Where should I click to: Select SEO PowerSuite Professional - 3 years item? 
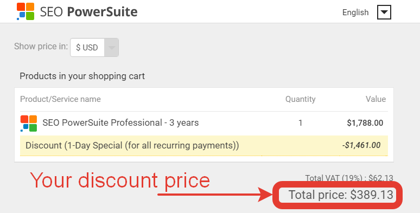coord(120,123)
